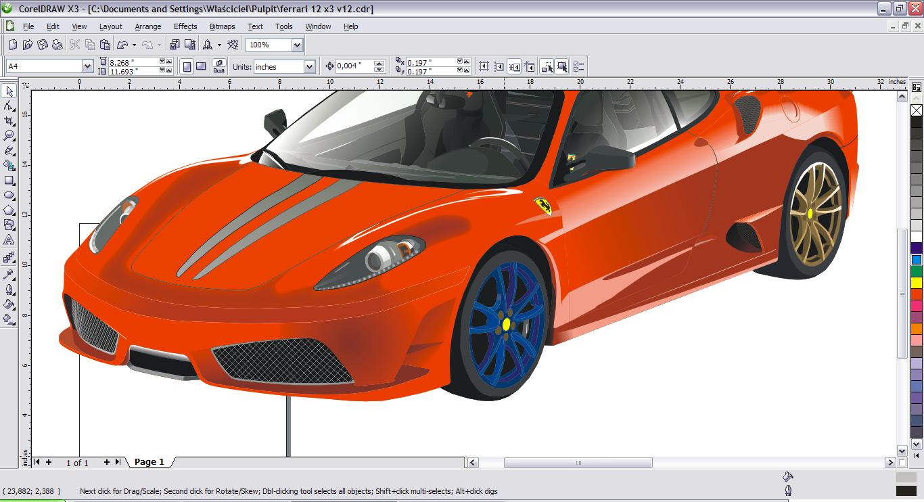Open the A4 paper size dropdown

(x=87, y=66)
